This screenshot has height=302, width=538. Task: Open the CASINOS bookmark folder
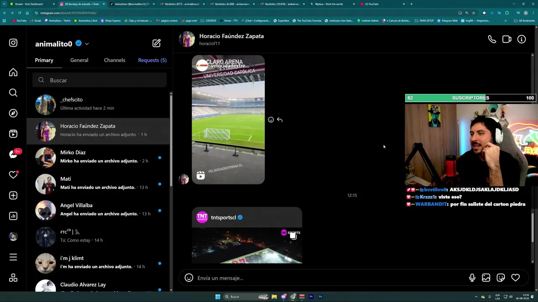click(208, 21)
